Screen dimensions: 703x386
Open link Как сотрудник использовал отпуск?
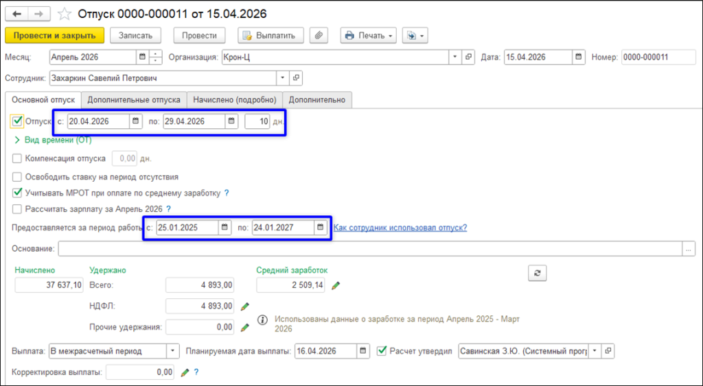[x=400, y=228]
